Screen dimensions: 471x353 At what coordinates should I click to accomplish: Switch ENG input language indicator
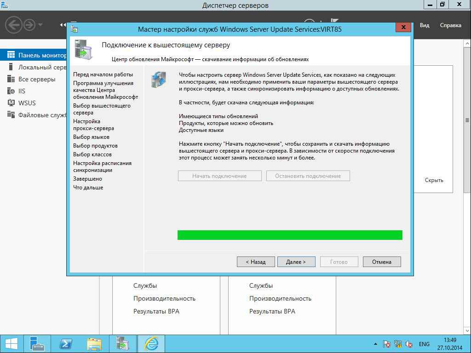424,344
